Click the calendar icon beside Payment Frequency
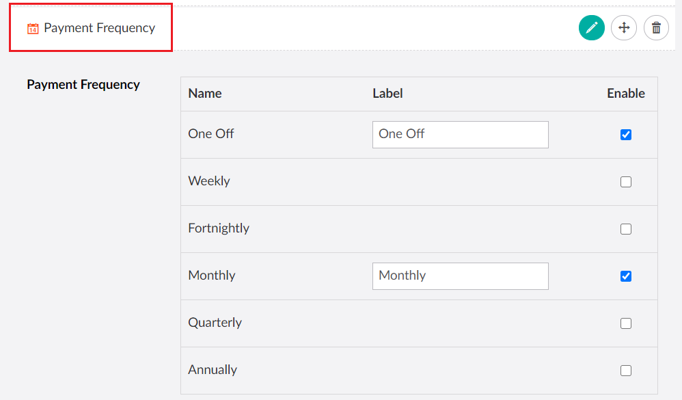This screenshot has width=682, height=400. pyautogui.click(x=31, y=28)
